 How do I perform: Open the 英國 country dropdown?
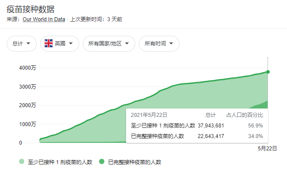tap(60, 44)
